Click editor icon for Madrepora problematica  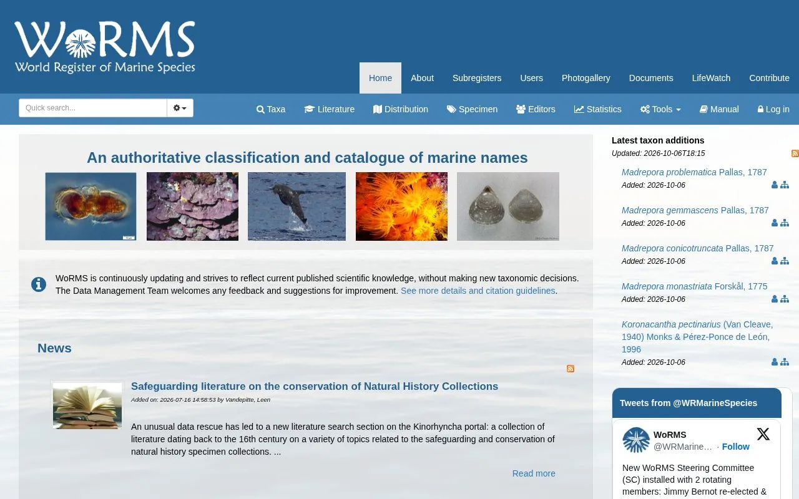(775, 185)
